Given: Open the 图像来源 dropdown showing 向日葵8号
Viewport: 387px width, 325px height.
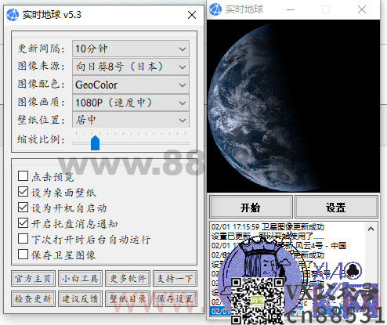Looking at the screenshot, I should click(x=131, y=67).
